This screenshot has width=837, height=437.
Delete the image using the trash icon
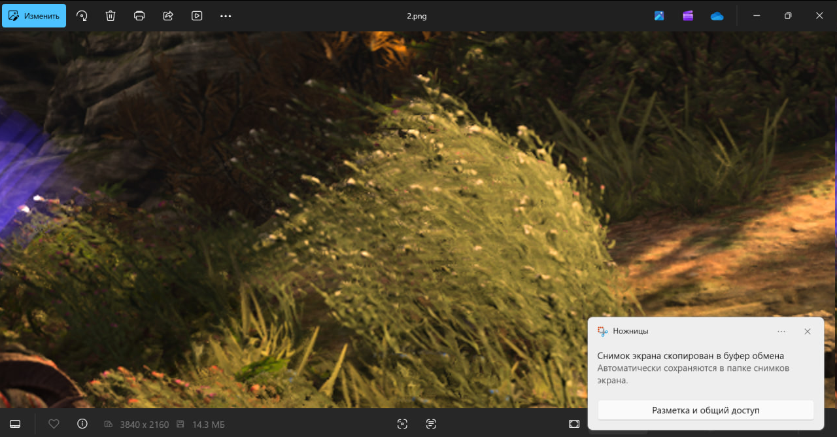[x=111, y=16]
